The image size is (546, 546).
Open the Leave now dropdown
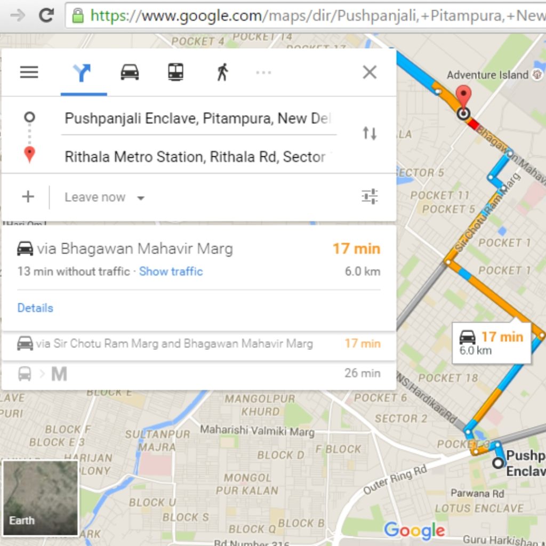tap(104, 197)
